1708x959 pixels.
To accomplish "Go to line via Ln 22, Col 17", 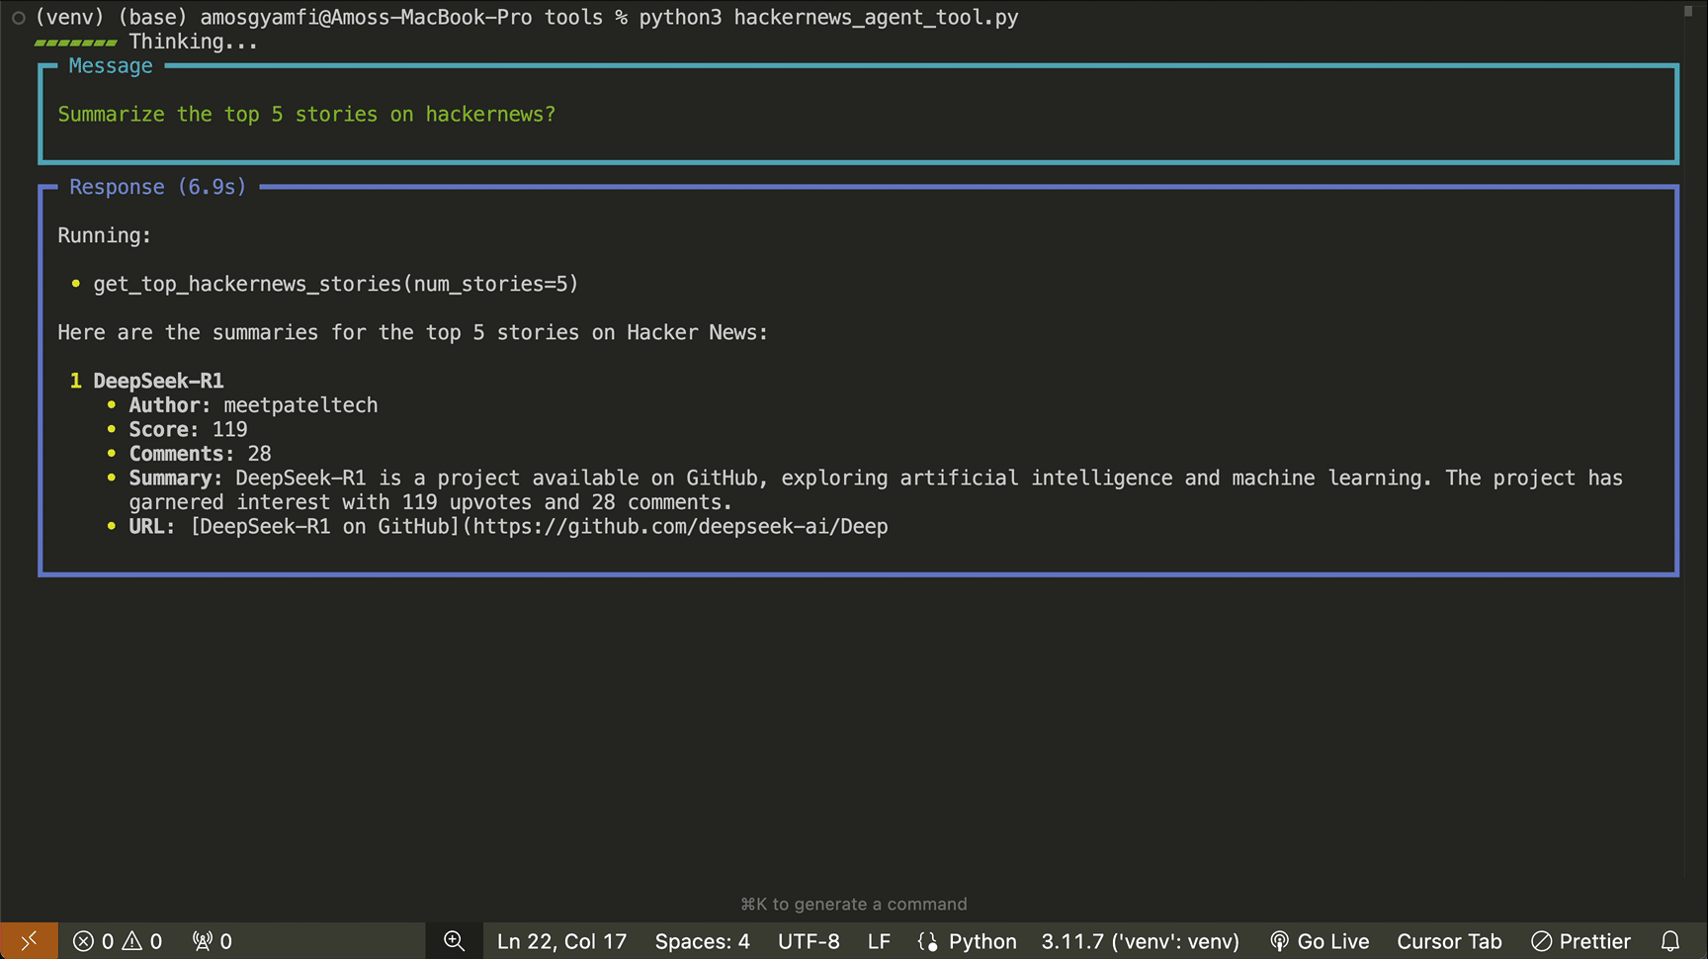I will (561, 941).
